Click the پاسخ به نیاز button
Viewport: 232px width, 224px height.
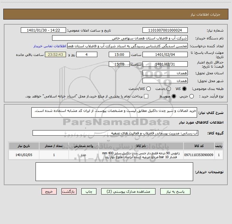point(175,191)
